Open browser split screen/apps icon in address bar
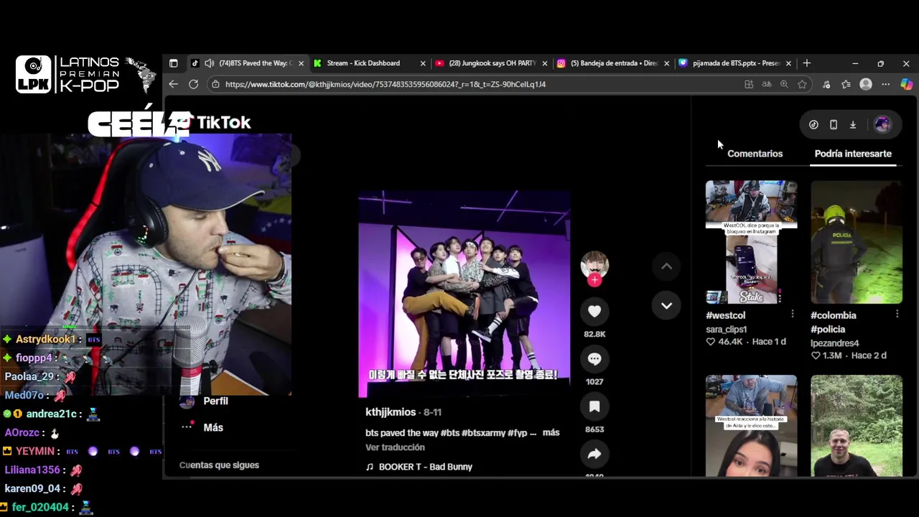The image size is (919, 517). (749, 84)
